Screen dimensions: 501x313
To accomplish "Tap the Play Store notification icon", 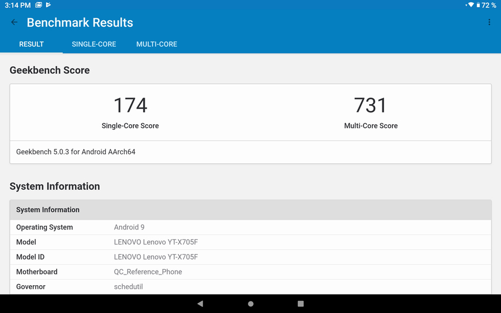I will coord(48,5).
